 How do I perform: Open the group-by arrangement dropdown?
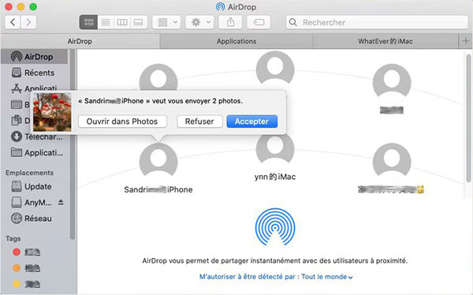point(166,22)
